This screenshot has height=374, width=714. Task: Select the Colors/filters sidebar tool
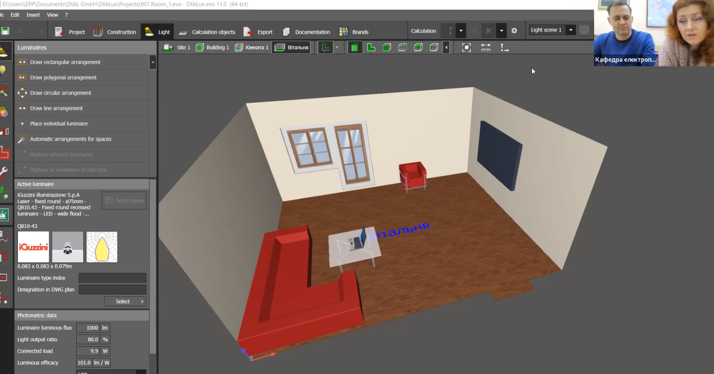pyautogui.click(x=5, y=112)
